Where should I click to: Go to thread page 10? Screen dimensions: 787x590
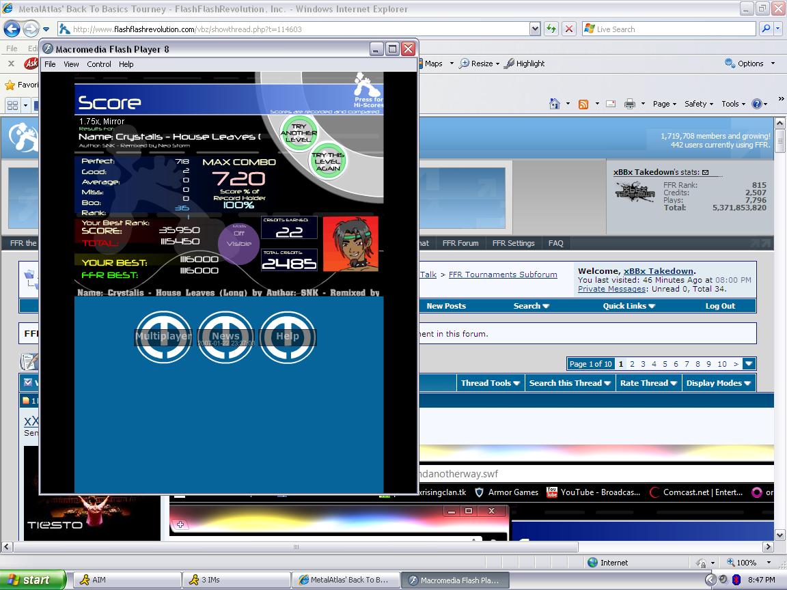[721, 364]
